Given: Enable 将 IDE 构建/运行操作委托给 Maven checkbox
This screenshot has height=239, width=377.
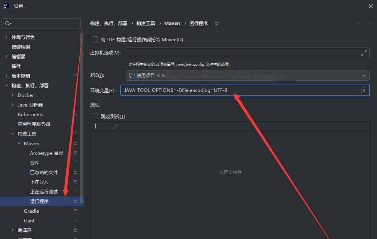Looking at the screenshot, I should pyautogui.click(x=94, y=39).
